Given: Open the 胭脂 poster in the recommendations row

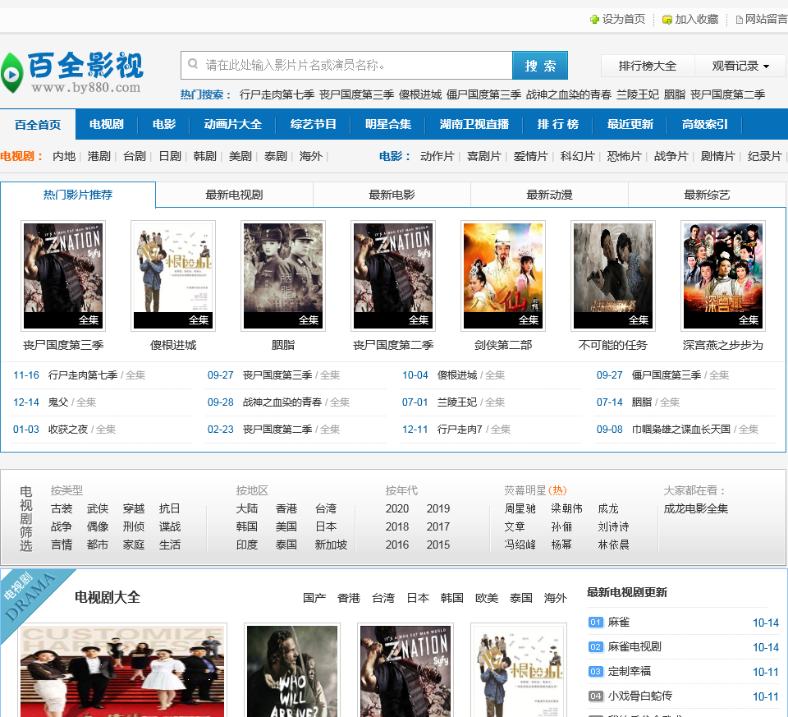Looking at the screenshot, I should coord(283,276).
